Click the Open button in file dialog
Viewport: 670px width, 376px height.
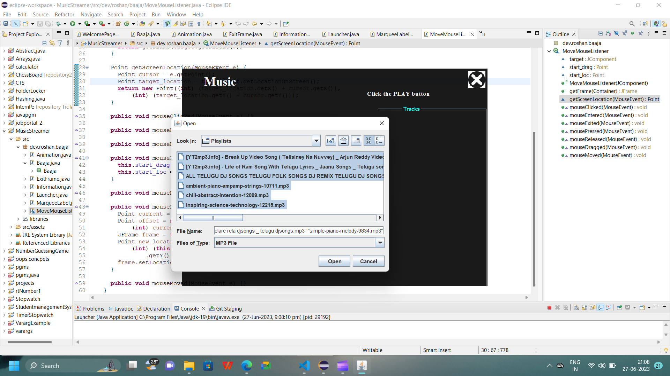click(x=334, y=261)
